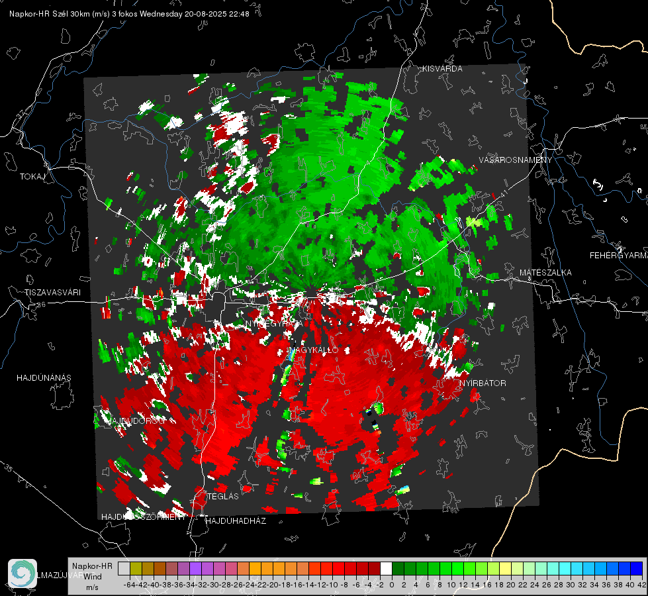The height and width of the screenshot is (596, 648).
Task: Click the Napkor-HR legend title
Action: tap(92, 566)
